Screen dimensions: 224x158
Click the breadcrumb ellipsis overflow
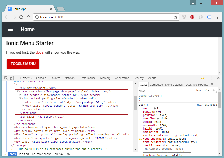point(5,154)
